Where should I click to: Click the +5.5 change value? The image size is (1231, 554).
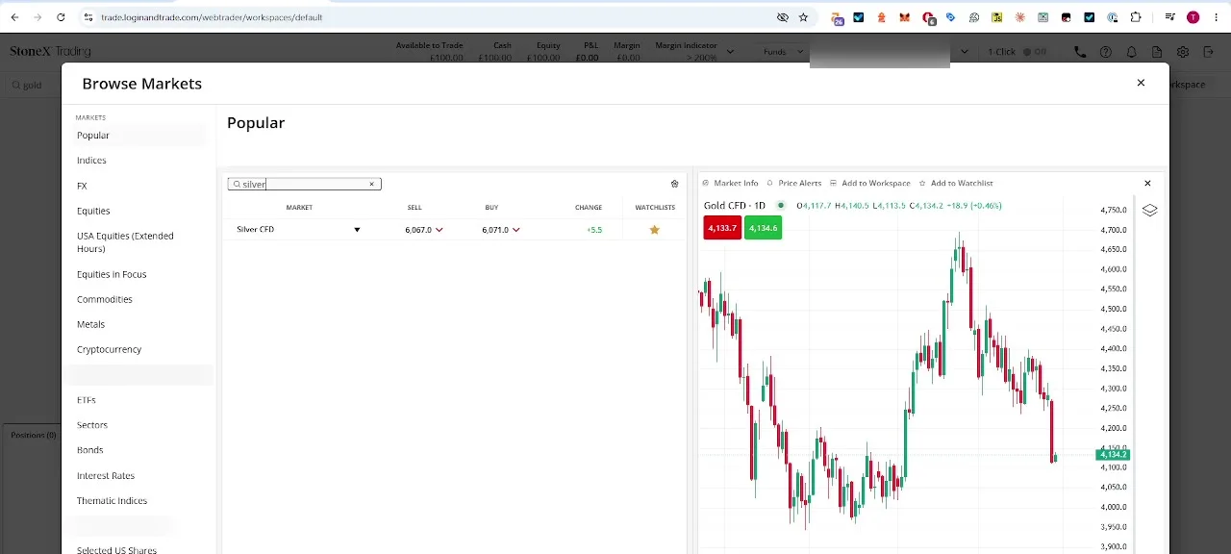pos(594,230)
